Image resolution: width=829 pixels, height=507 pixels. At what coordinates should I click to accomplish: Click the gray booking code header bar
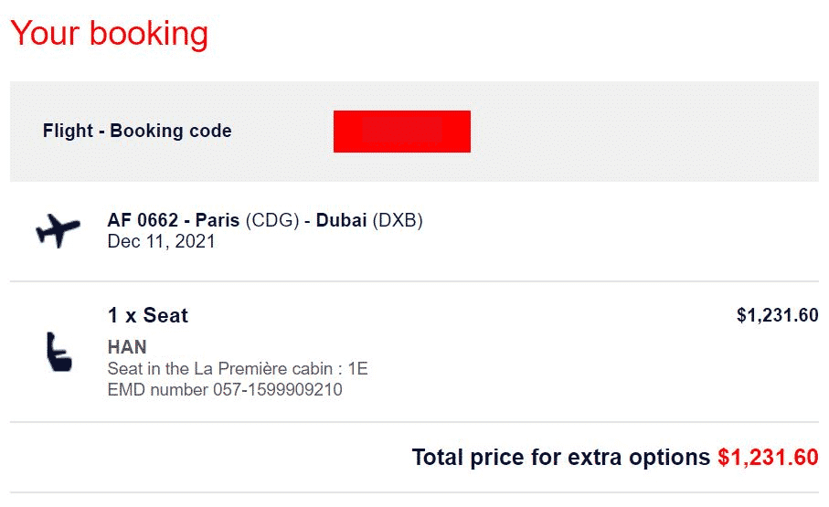415,132
